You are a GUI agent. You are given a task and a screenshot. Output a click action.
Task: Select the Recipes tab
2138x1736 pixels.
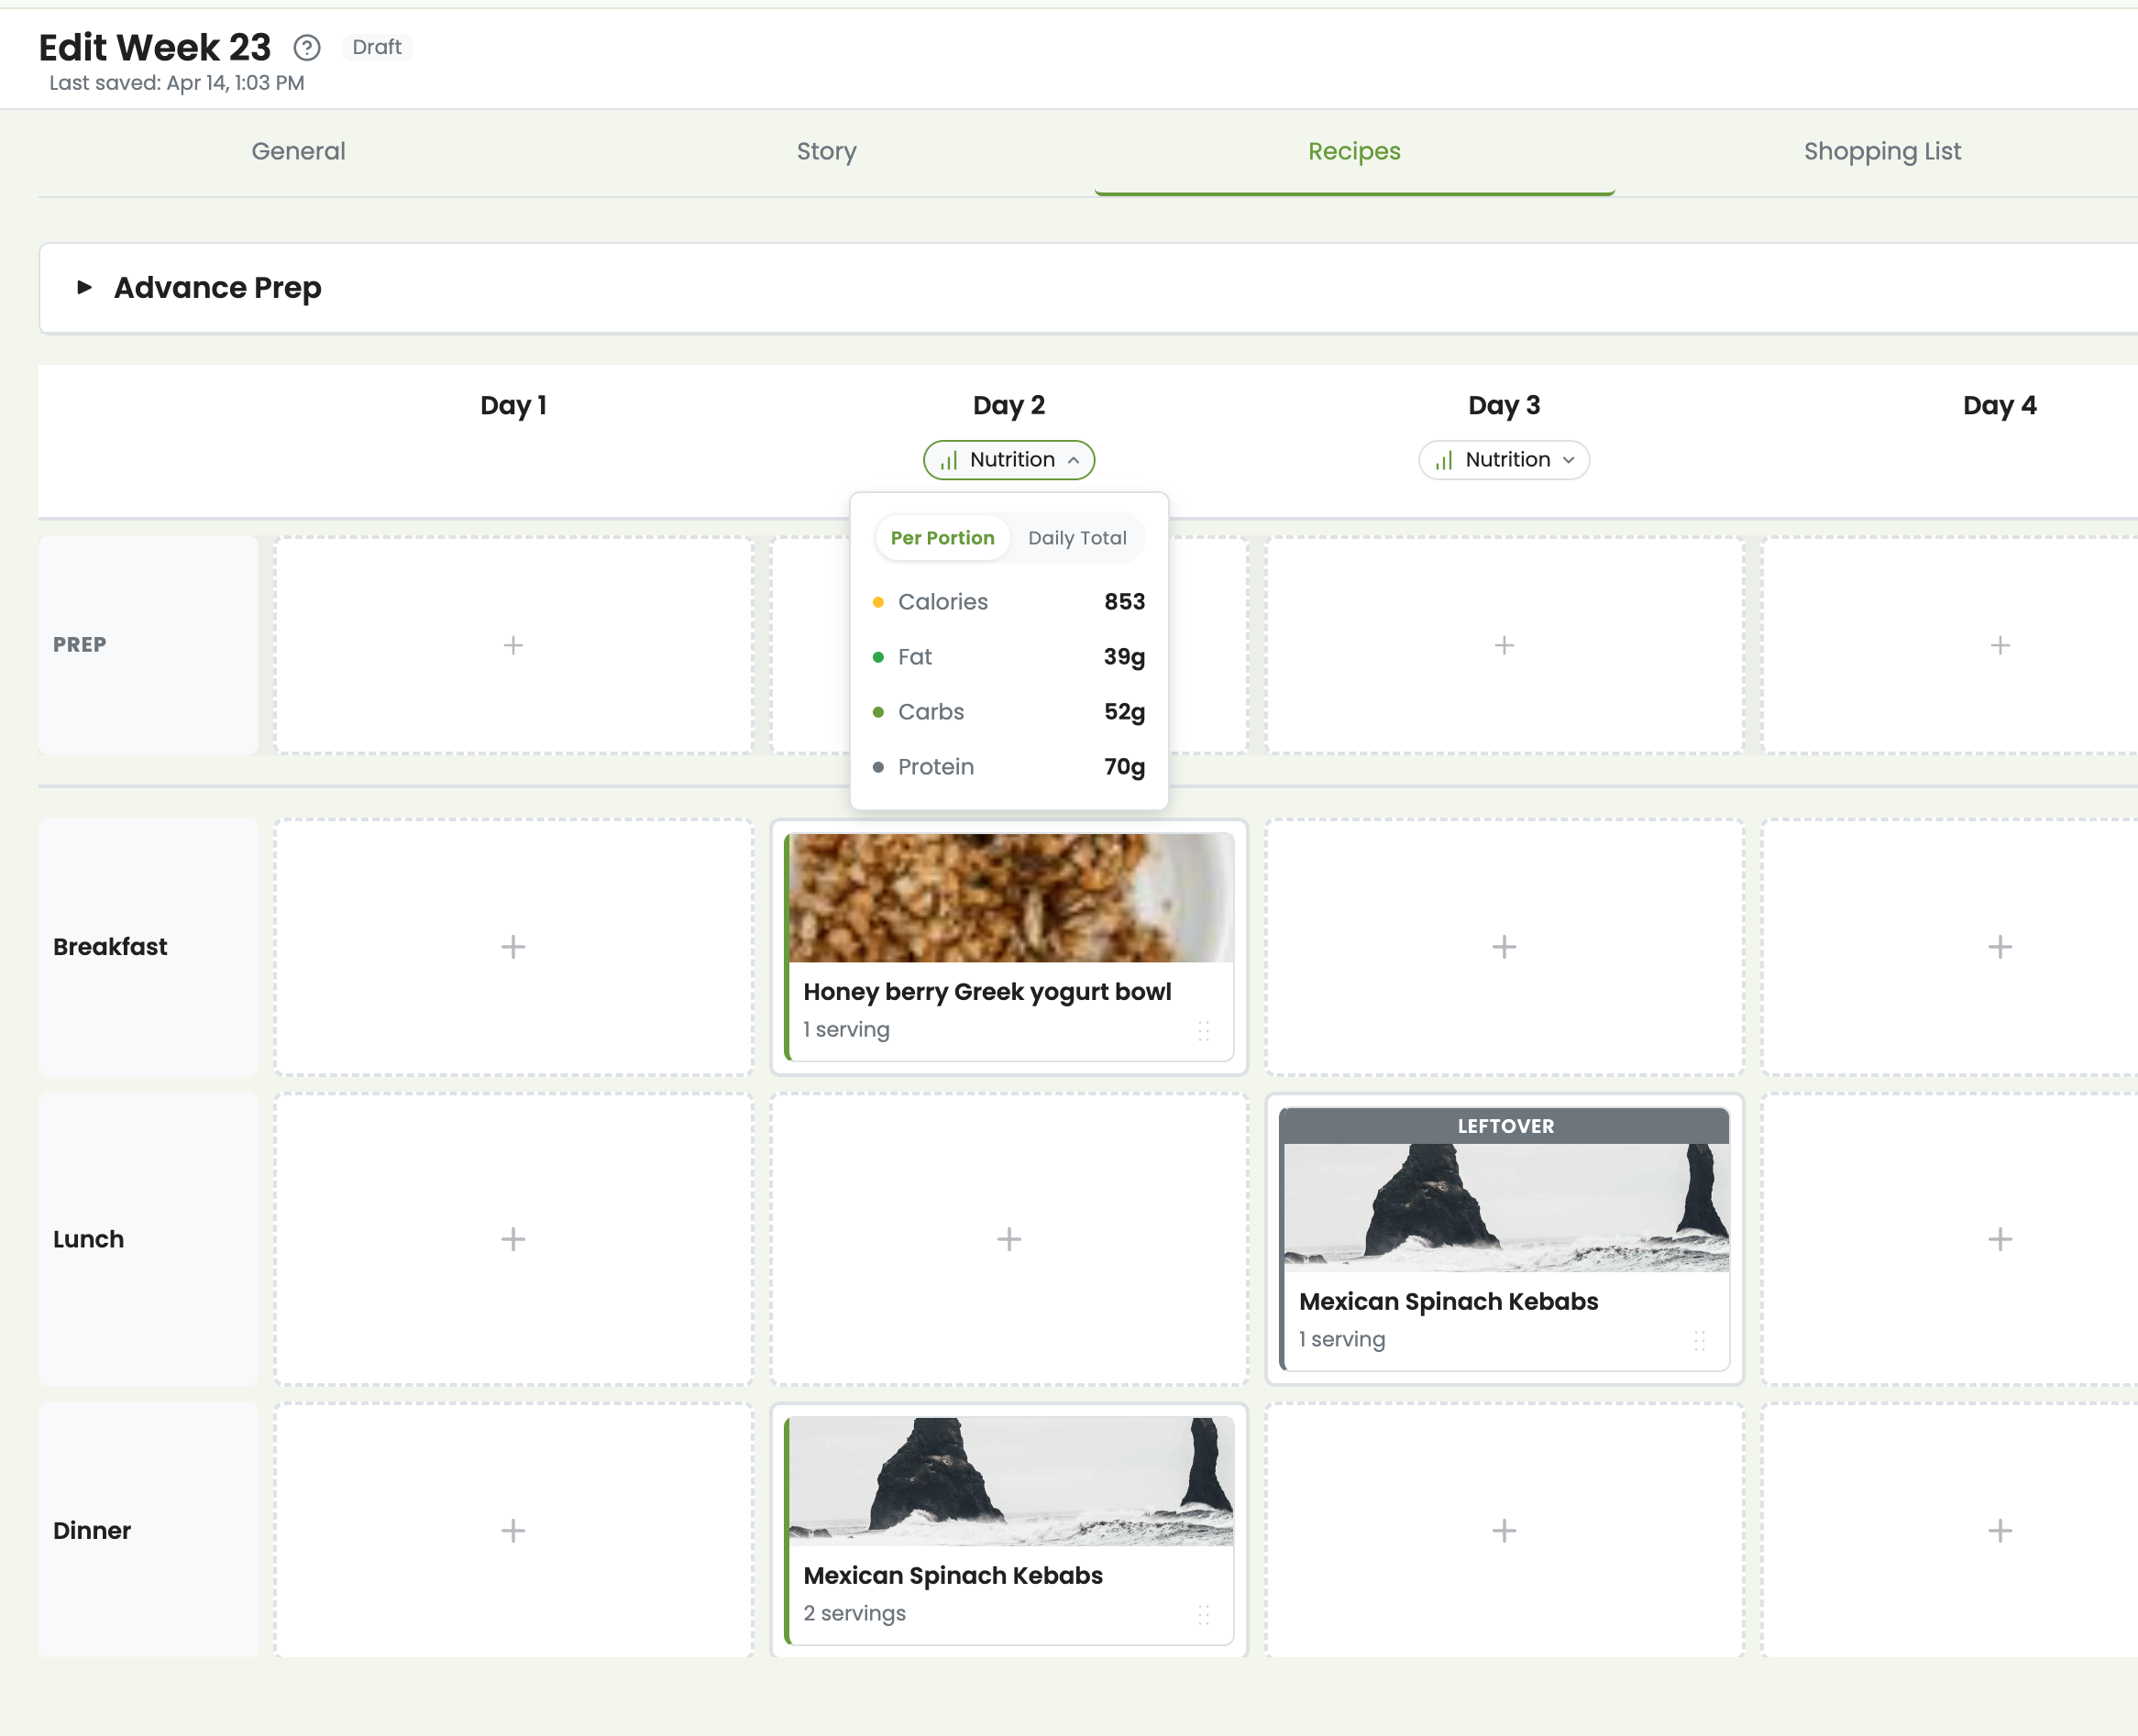pos(1354,151)
